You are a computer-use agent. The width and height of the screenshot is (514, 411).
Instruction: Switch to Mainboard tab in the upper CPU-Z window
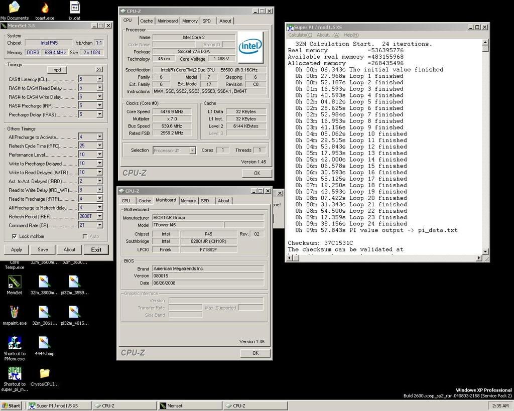pyautogui.click(x=168, y=21)
